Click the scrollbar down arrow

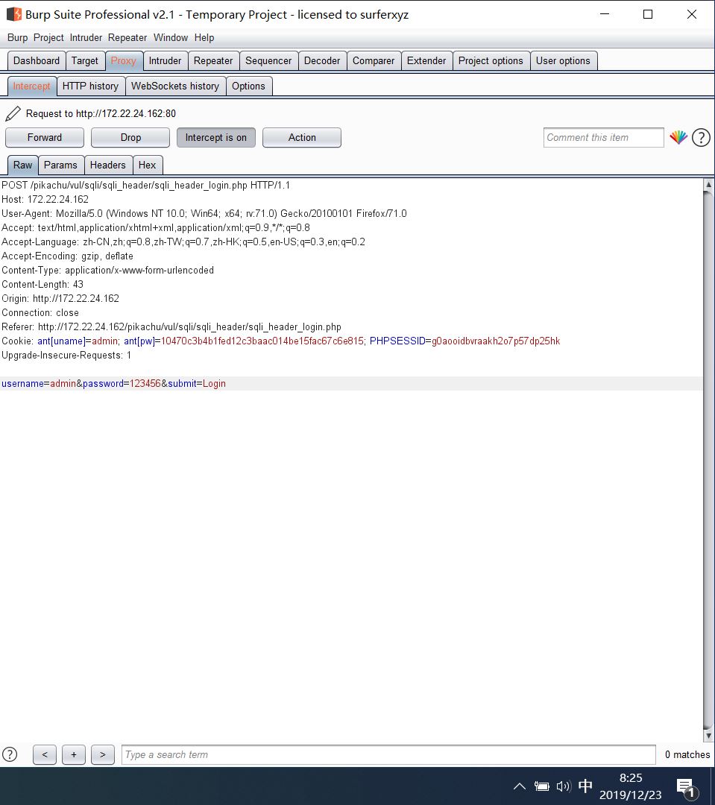pos(708,736)
